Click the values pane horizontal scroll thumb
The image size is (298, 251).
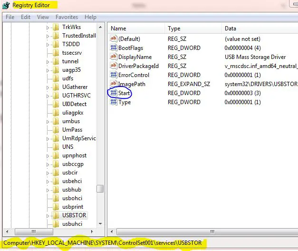207,232
